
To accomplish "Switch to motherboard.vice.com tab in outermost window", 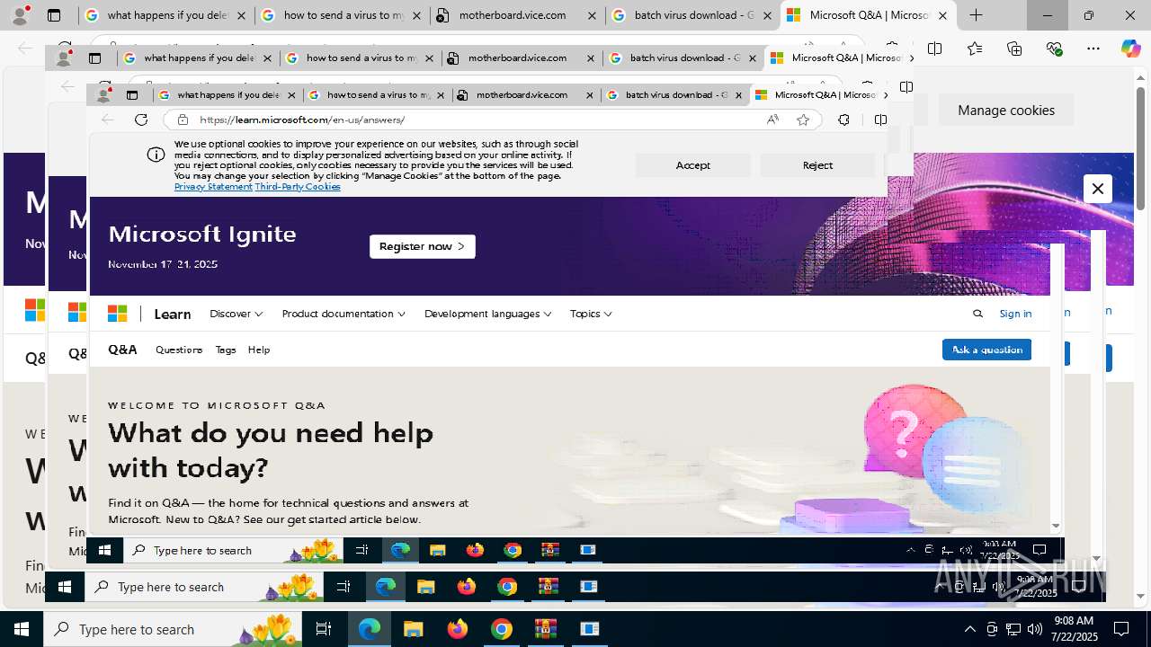I will 517,15.
